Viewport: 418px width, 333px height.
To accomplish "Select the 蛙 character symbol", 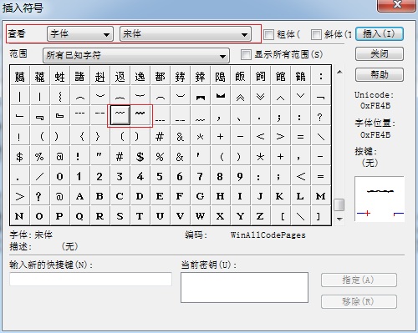I will click(x=59, y=76).
